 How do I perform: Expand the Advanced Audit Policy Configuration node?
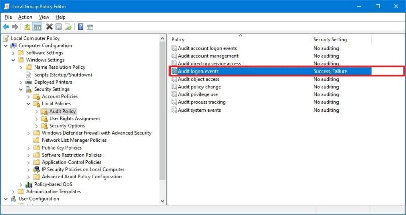coord(29,177)
